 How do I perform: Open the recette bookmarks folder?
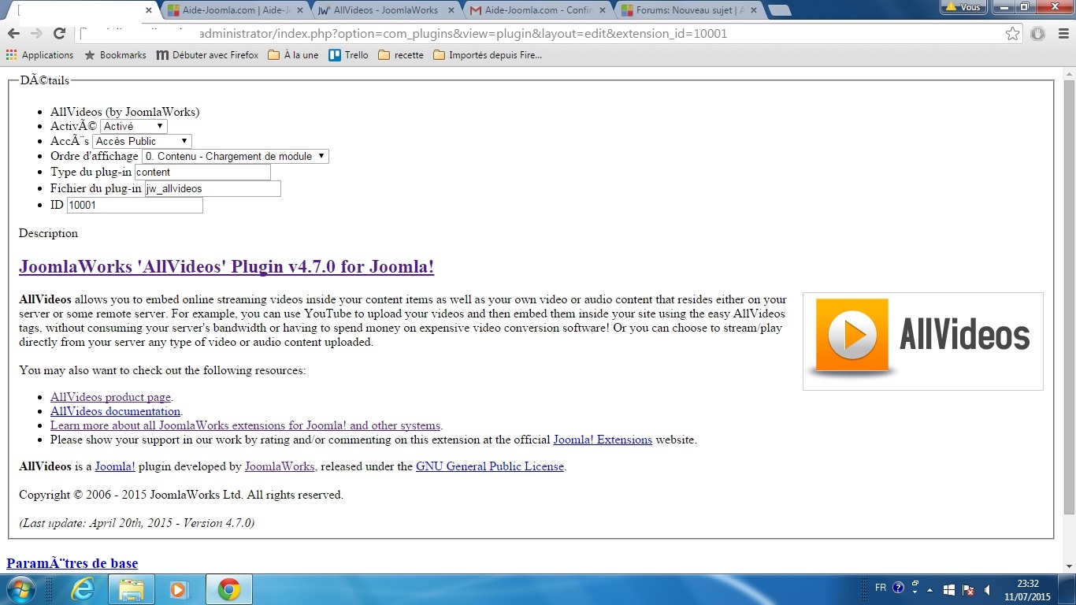point(401,55)
